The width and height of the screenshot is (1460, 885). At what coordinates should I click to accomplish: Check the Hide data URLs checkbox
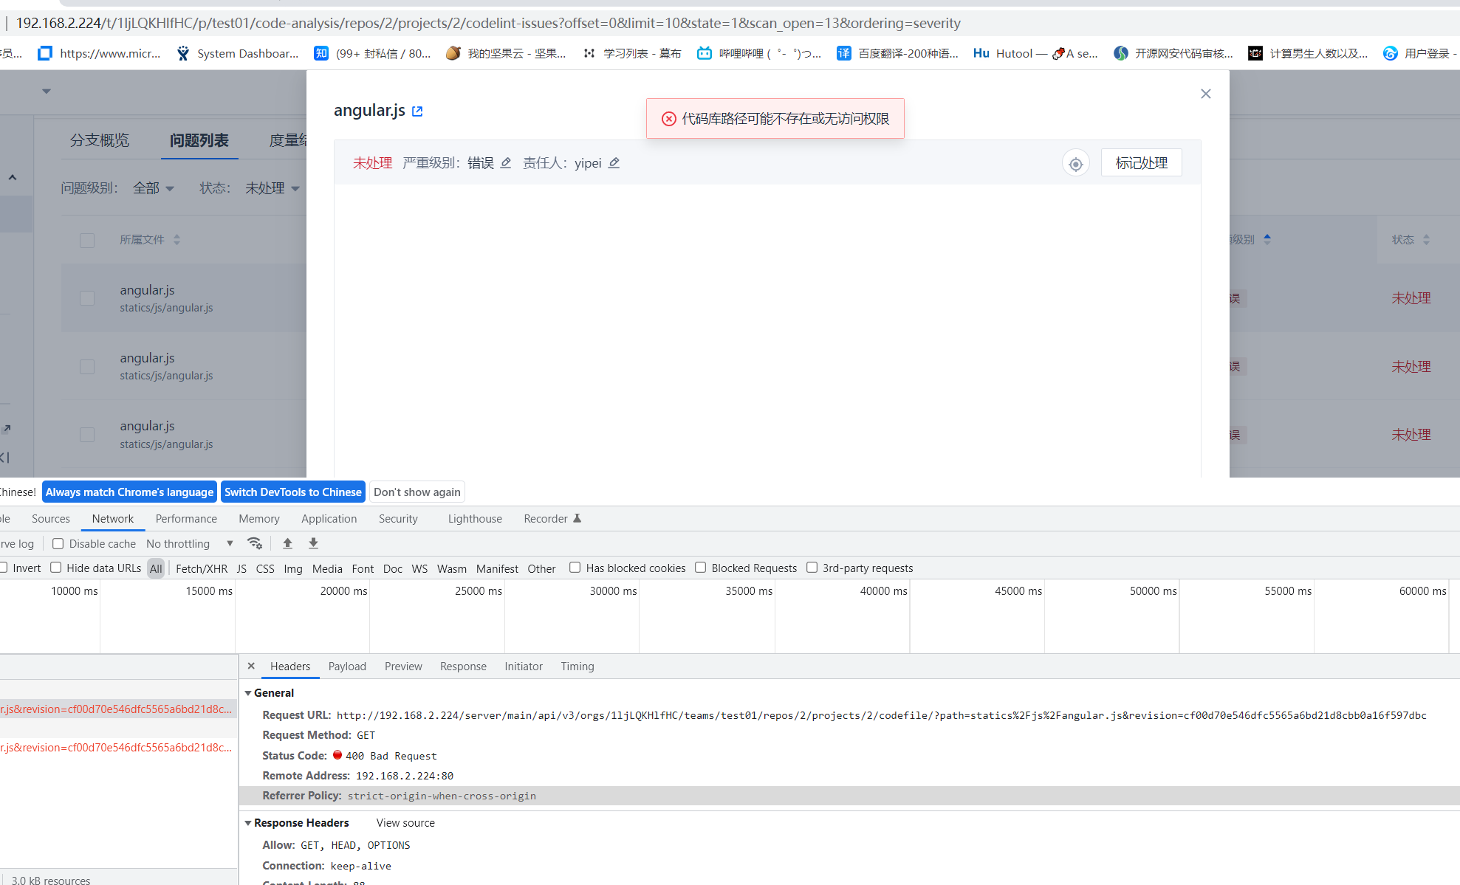click(x=56, y=568)
